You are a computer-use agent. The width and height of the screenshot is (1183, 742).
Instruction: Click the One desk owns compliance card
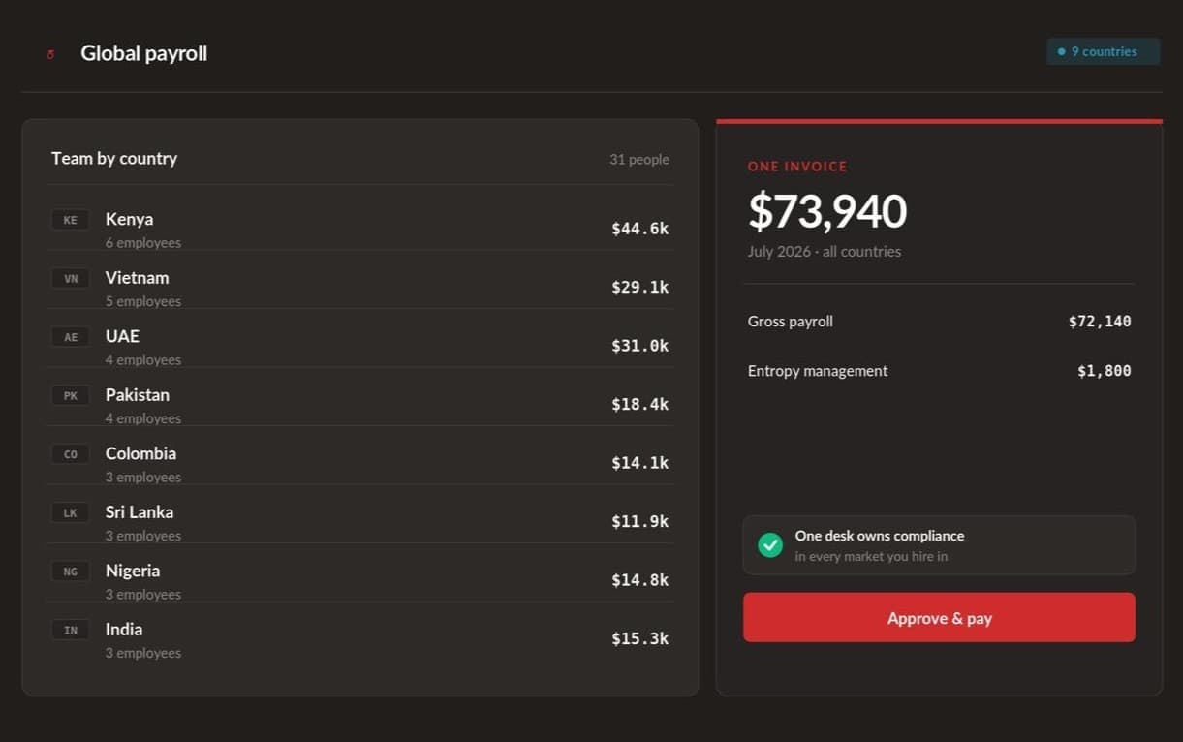click(939, 545)
